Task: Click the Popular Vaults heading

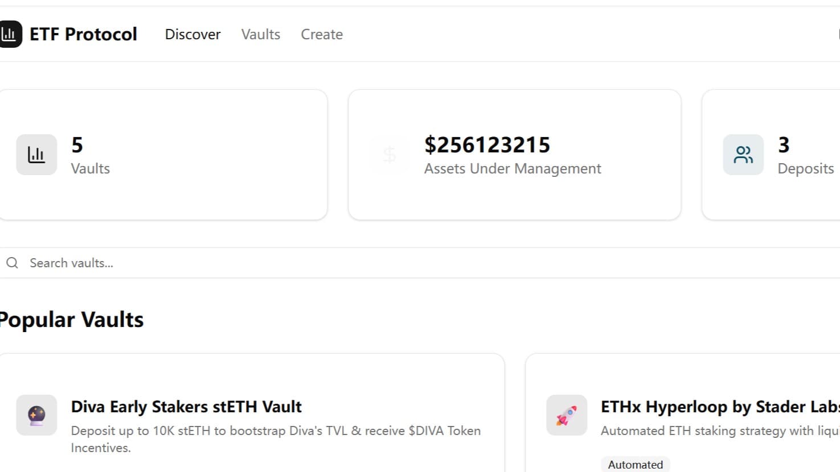Action: [72, 320]
